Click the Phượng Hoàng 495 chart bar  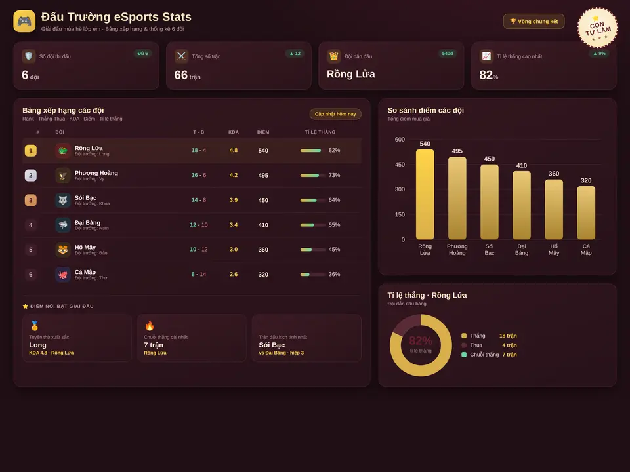pyautogui.click(x=457, y=198)
